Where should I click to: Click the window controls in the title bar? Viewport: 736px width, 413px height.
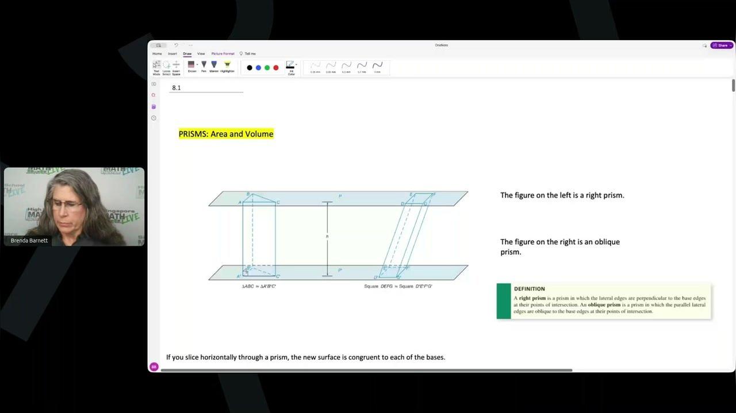159,45
